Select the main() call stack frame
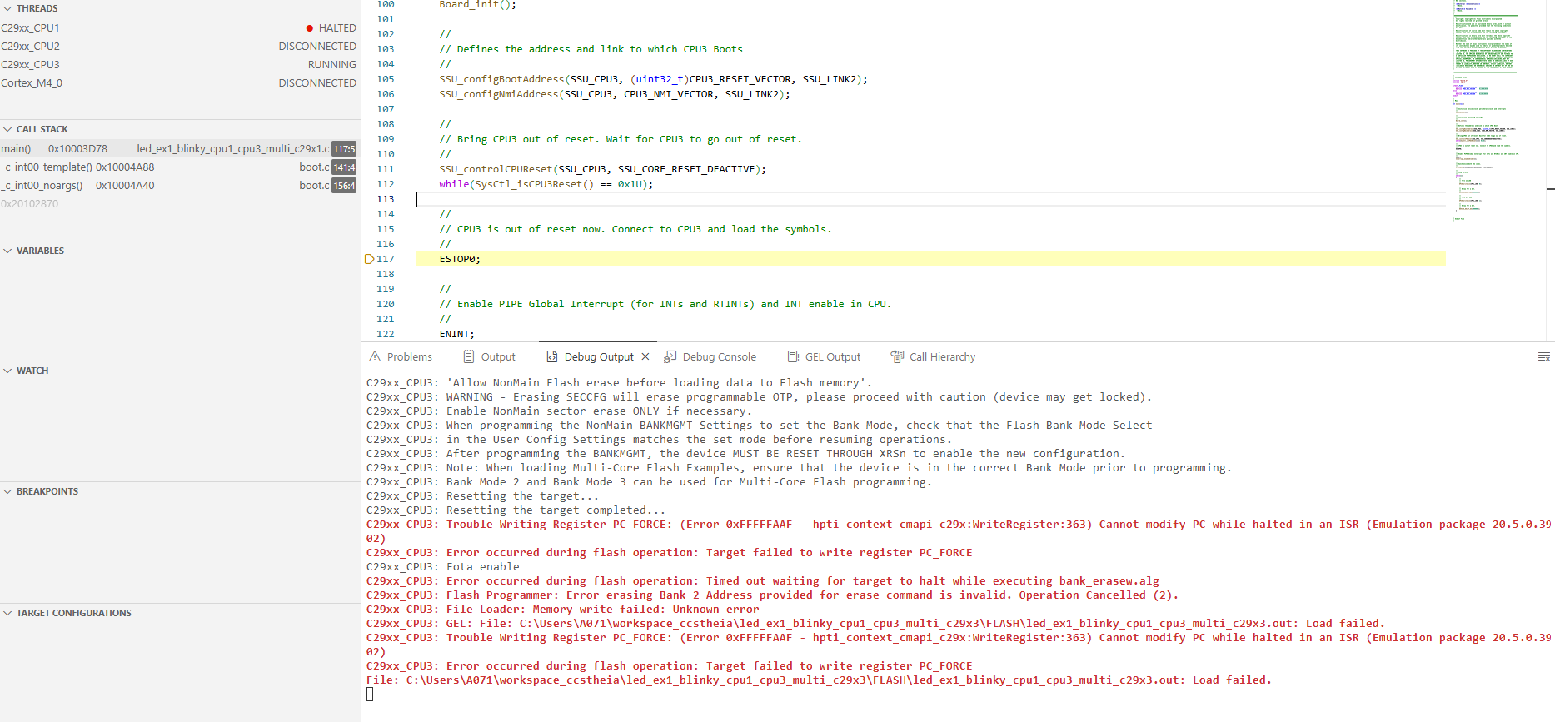 pos(179,148)
